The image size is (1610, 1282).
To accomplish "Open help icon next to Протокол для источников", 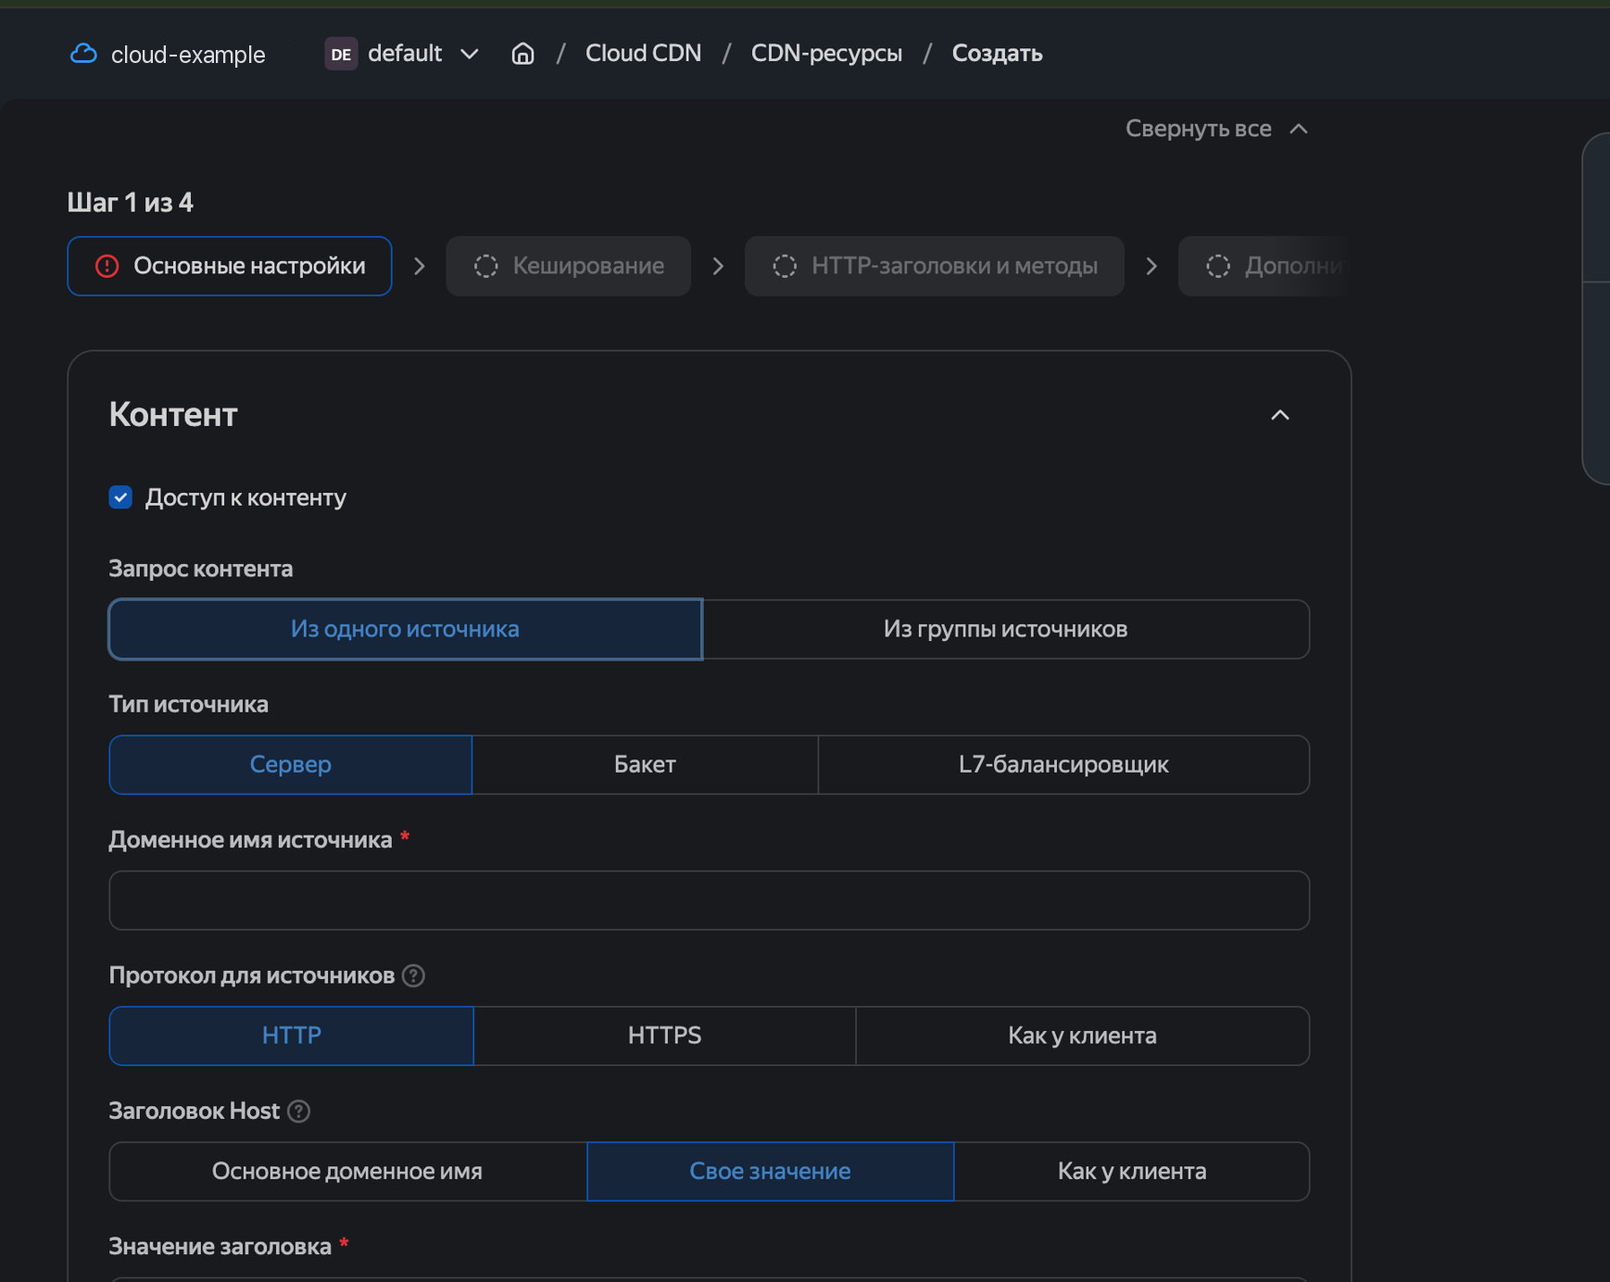I will pos(414,975).
